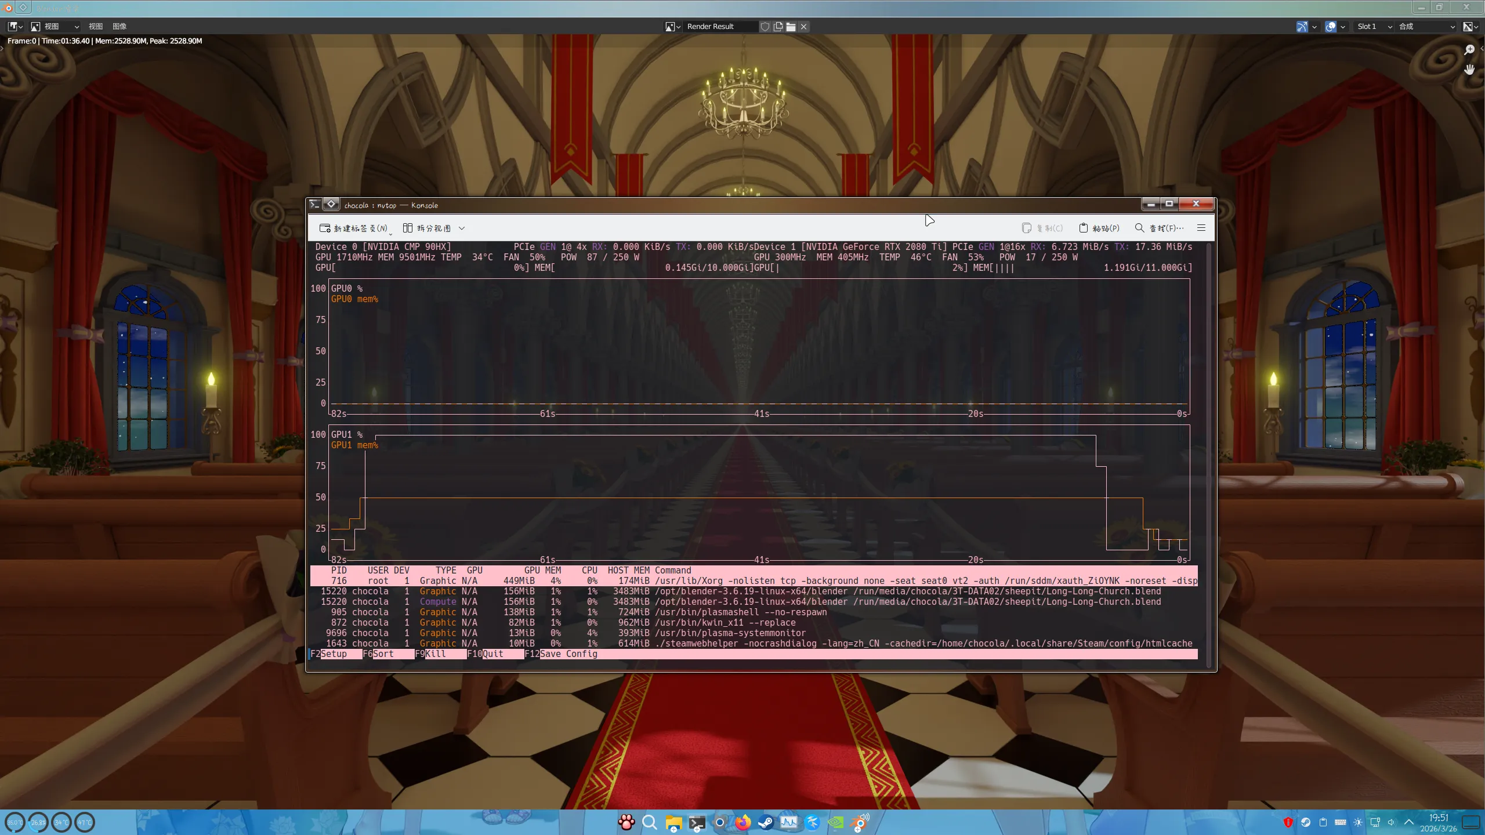Toggle the overlays display button
Screen dimensions: 1485x835
pos(1331,27)
